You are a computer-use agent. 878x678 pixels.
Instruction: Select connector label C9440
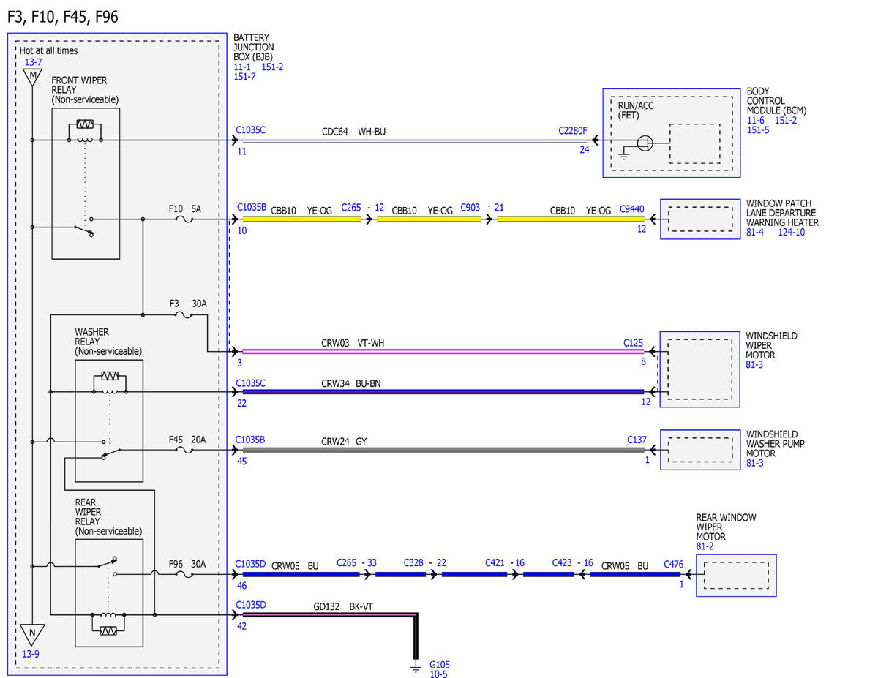(632, 210)
